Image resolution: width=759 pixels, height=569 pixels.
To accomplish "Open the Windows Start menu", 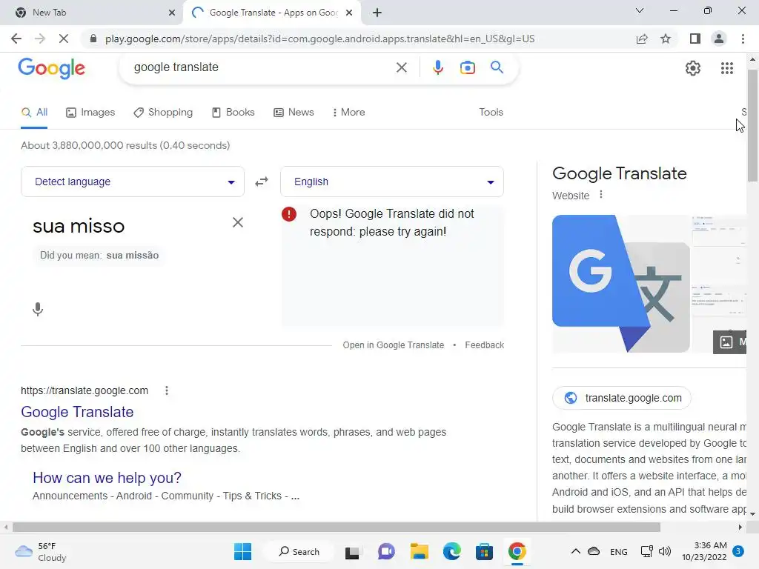I will (x=242, y=551).
